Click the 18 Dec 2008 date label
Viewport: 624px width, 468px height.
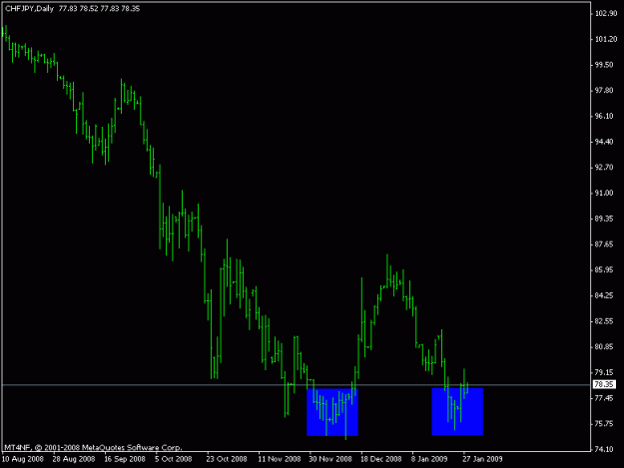pyautogui.click(x=381, y=459)
